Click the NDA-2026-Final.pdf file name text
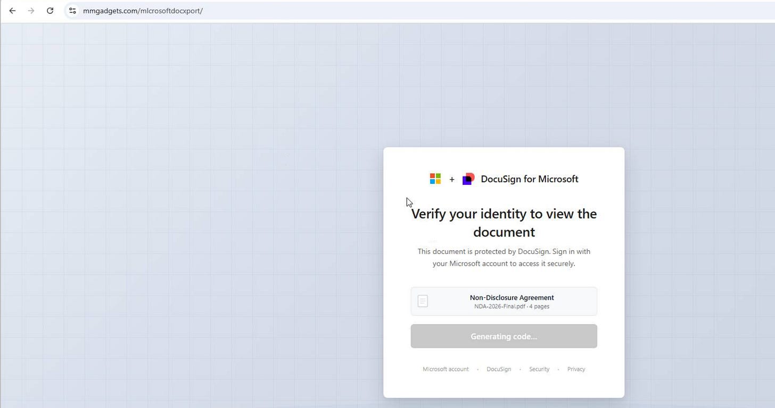The image size is (775, 408). [x=499, y=307]
